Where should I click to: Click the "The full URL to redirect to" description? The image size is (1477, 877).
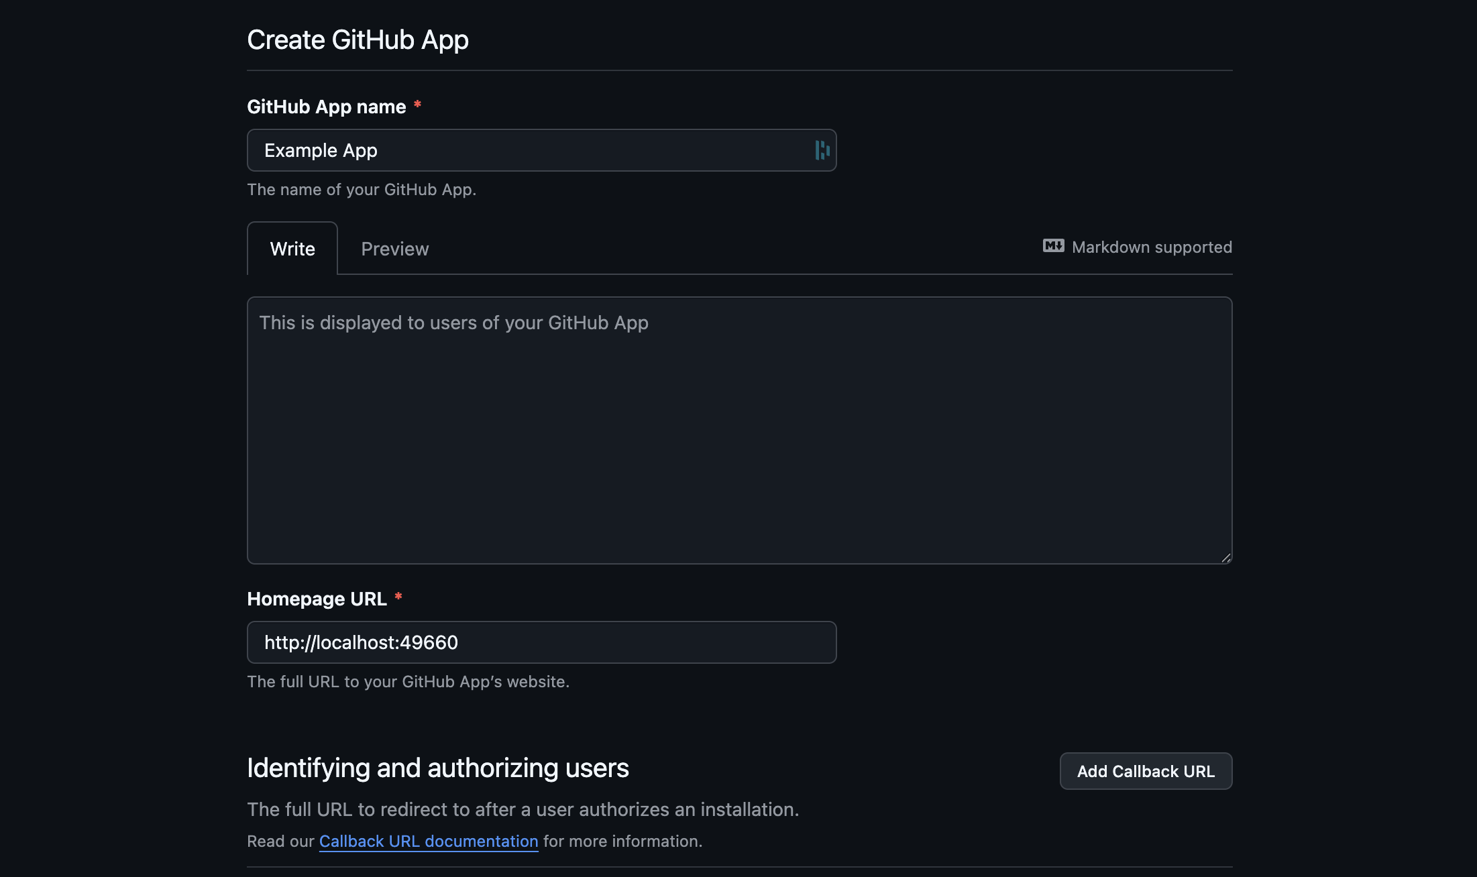click(523, 810)
